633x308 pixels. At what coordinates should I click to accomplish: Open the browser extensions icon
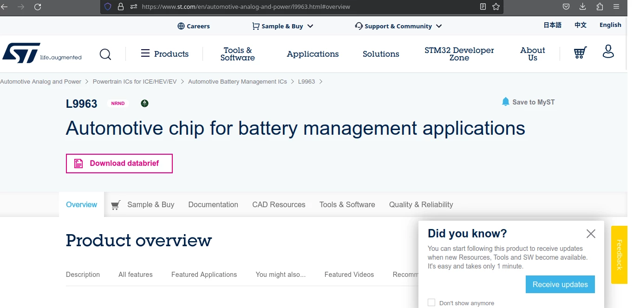[600, 7]
